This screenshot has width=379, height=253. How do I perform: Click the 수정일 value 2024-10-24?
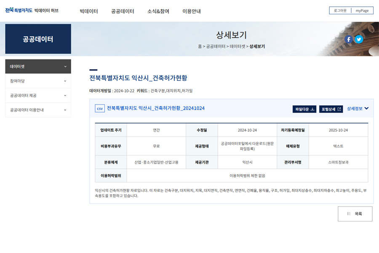point(247,130)
